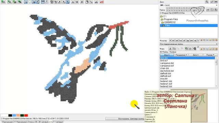Click the green zigzag stitch toolbar icon
Viewport: 219px width, 123px height.
3,2
